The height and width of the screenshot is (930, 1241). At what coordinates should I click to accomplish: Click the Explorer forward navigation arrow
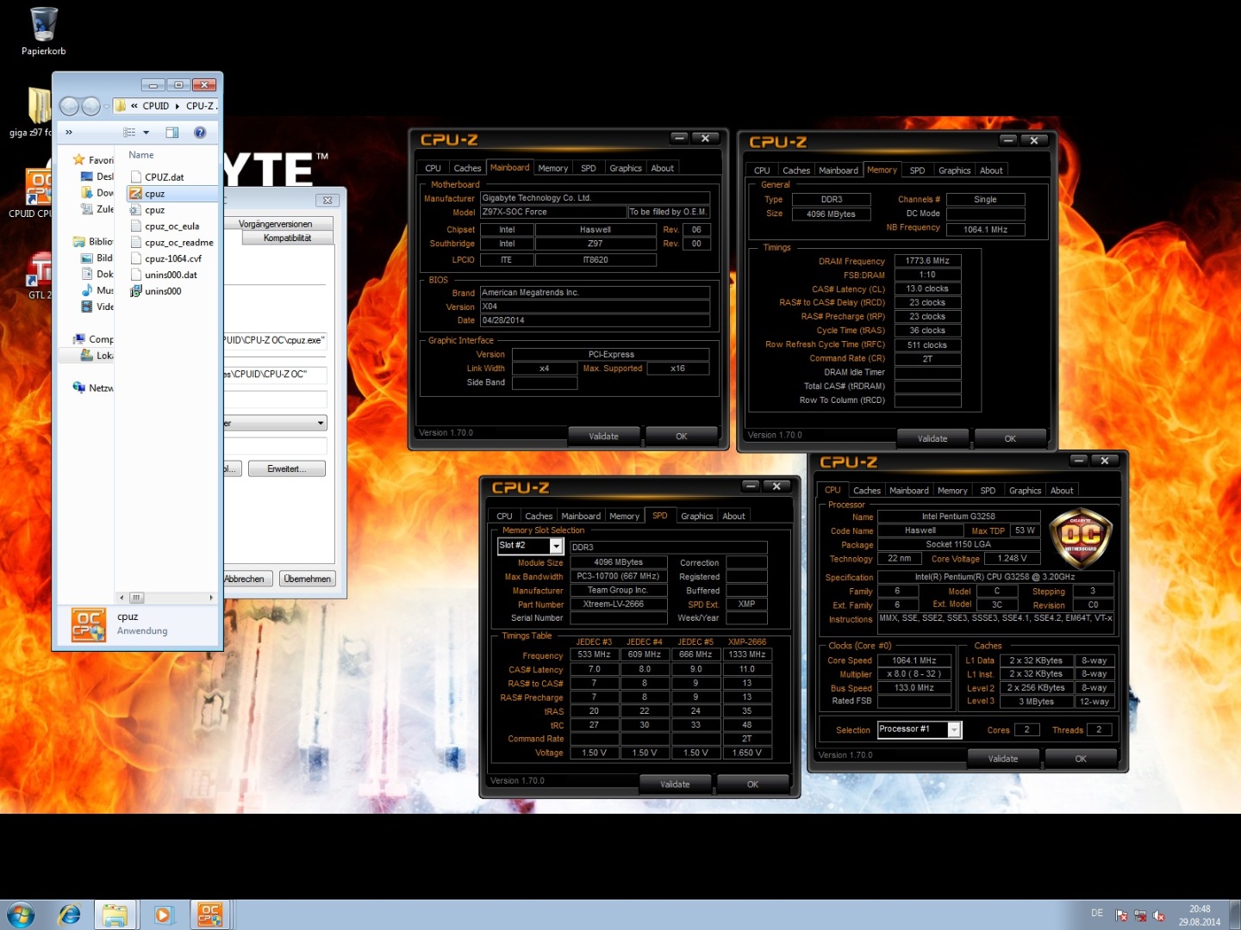(90, 106)
